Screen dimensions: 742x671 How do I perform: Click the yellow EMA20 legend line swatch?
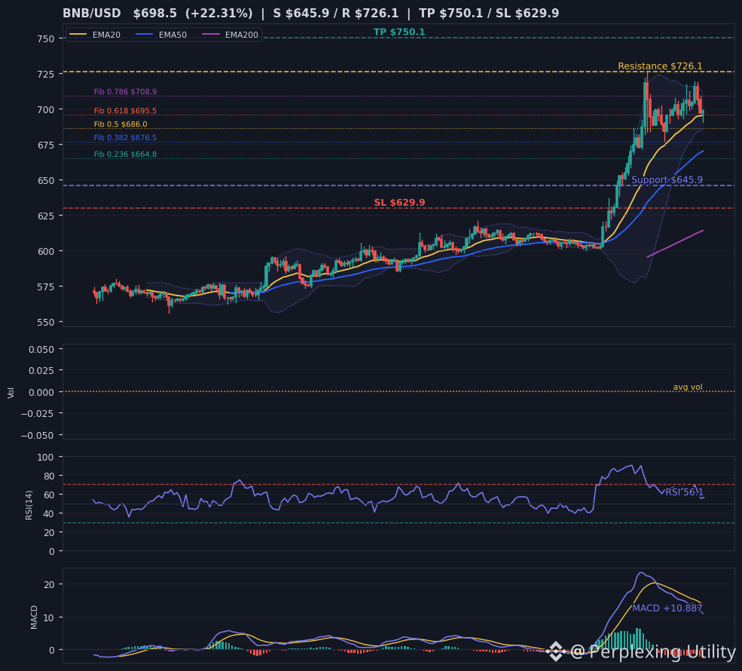pos(78,35)
